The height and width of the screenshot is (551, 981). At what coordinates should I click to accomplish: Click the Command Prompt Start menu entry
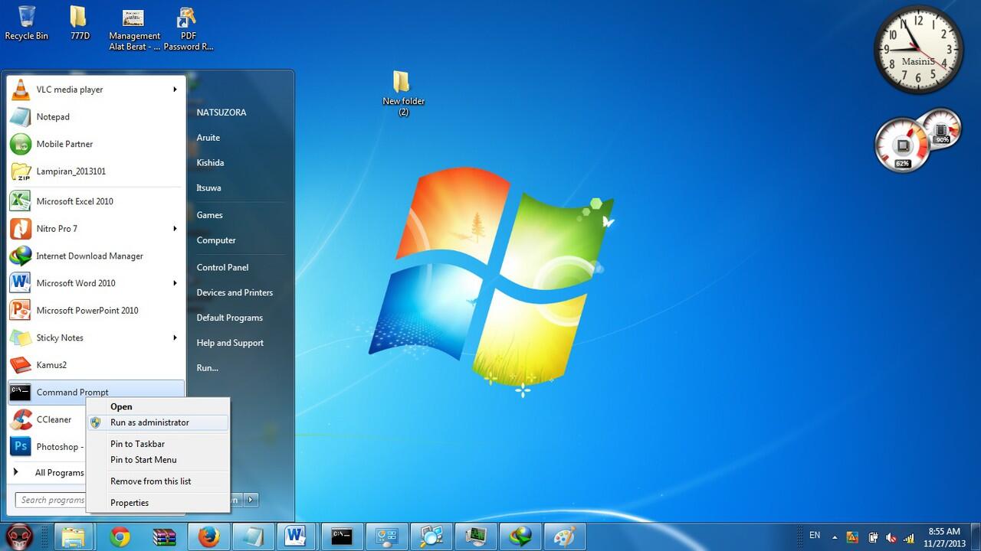(x=96, y=392)
